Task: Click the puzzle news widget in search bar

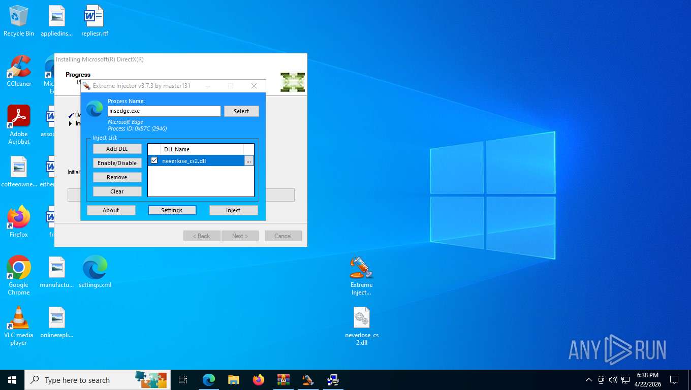Action: click(x=151, y=380)
